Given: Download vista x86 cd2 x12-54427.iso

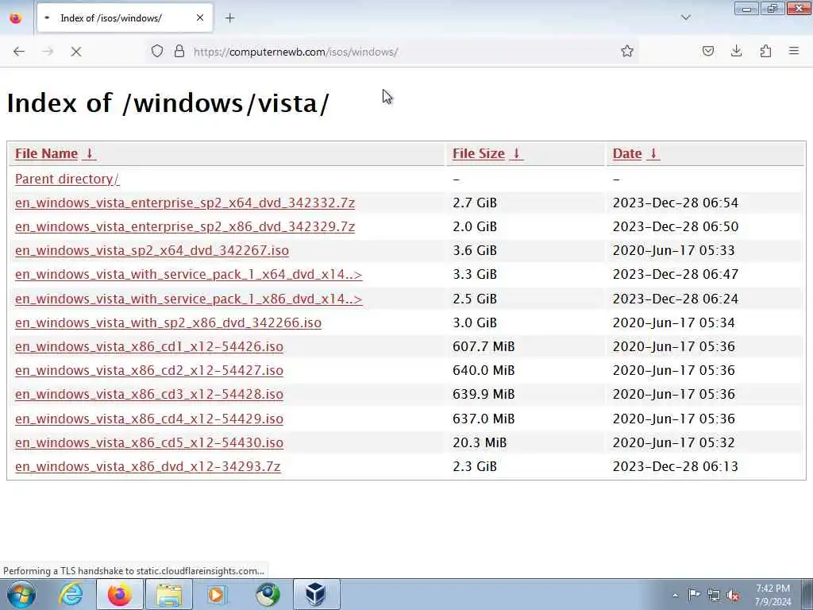Looking at the screenshot, I should pos(148,370).
